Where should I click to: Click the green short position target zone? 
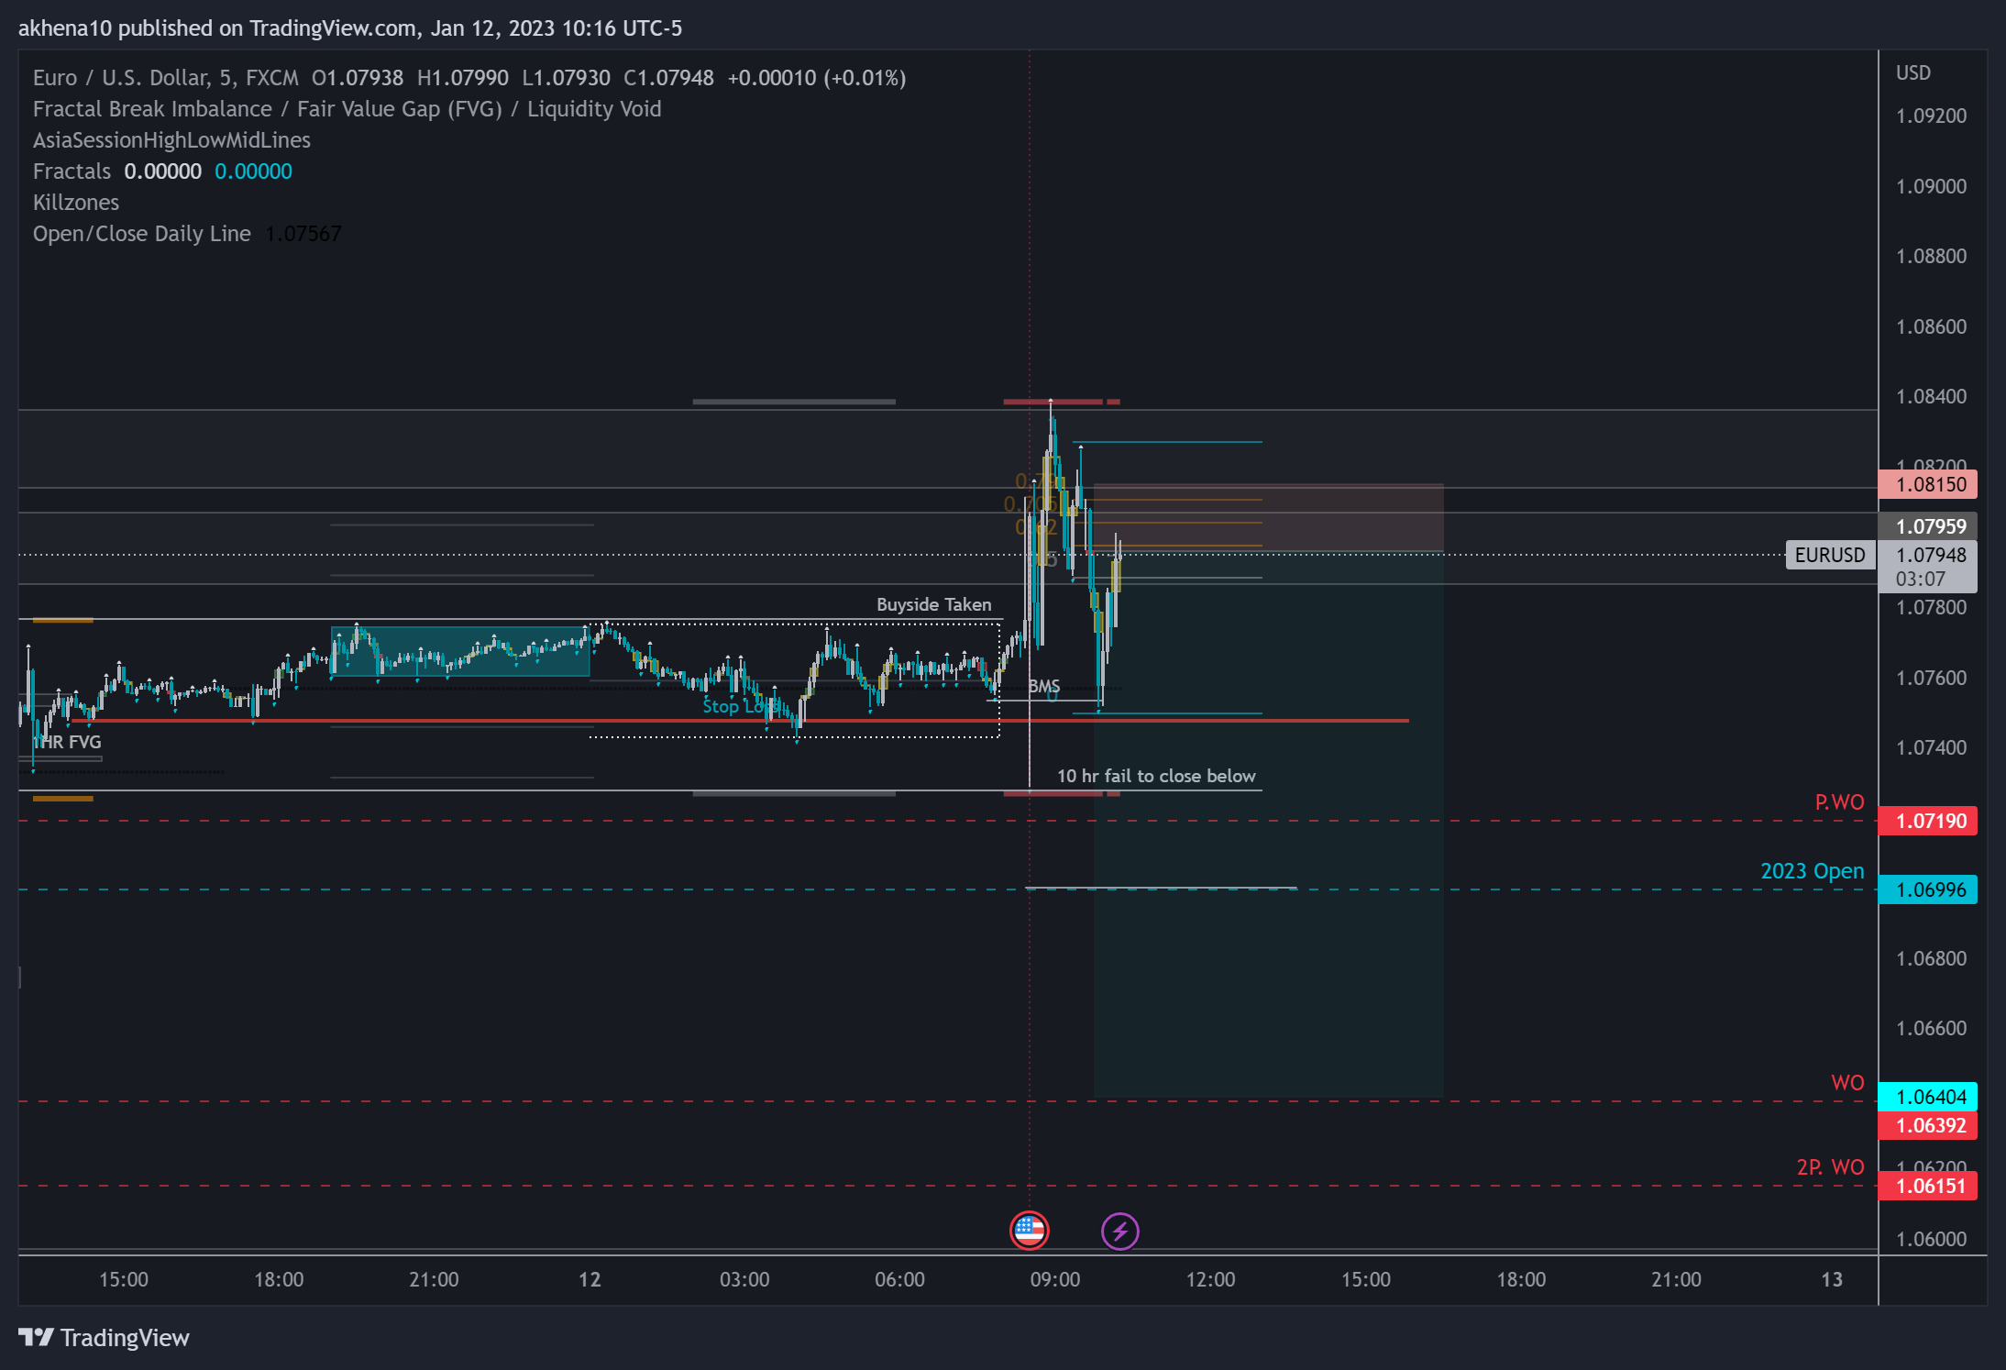point(1269,823)
